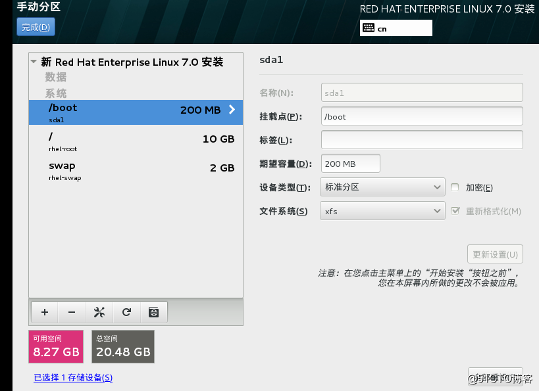Toggle the Reformat (重新格式化) checkbox
Image resolution: width=539 pixels, height=391 pixels.
pyautogui.click(x=455, y=211)
